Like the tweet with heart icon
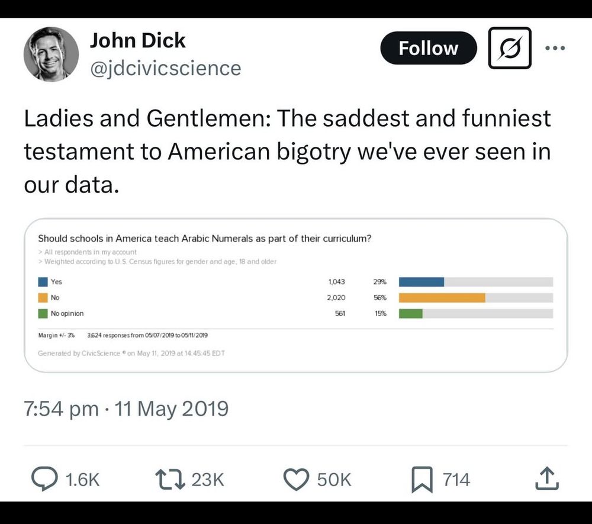 click(x=297, y=479)
